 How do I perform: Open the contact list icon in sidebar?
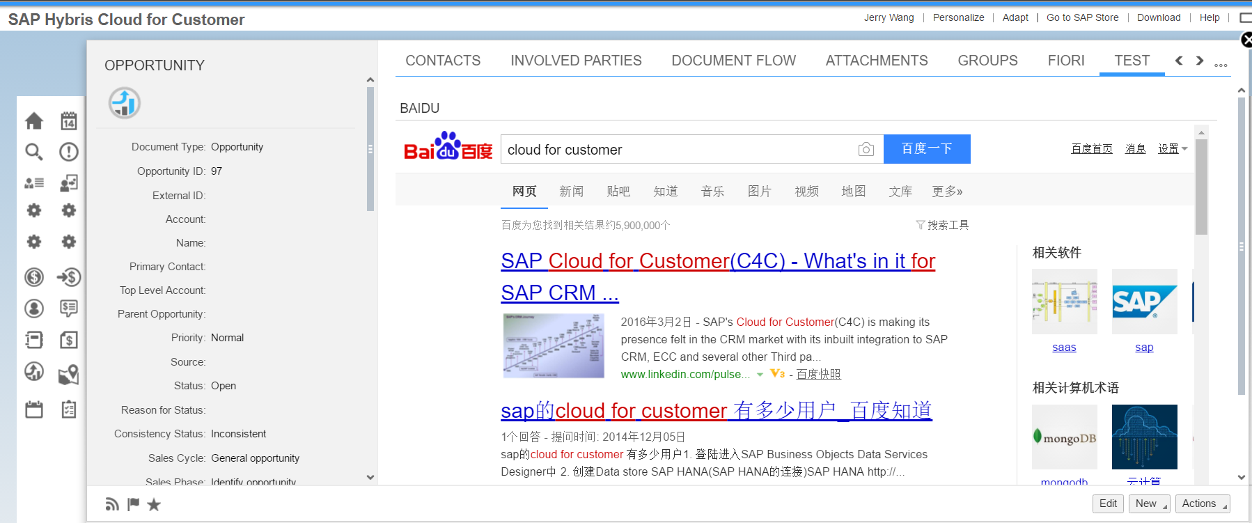click(34, 183)
